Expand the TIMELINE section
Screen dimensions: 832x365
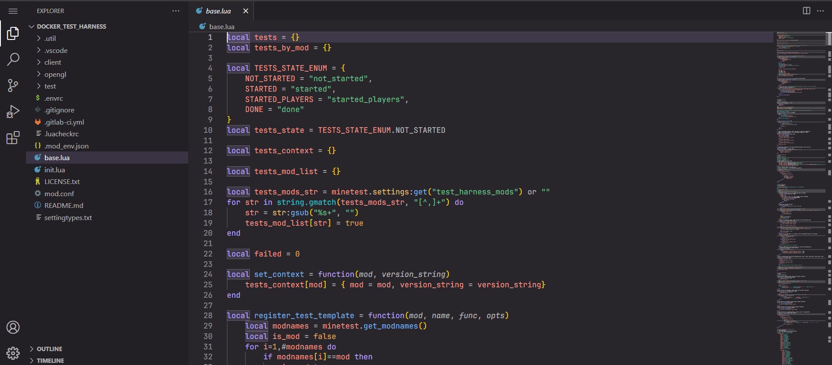(50, 361)
